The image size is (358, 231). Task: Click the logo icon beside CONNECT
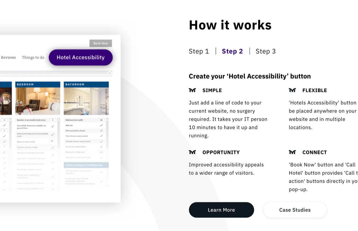tap(292, 152)
